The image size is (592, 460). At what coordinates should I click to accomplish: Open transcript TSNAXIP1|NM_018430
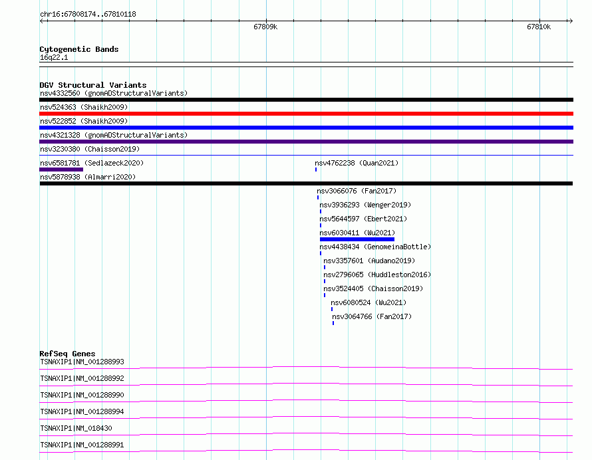coord(76,428)
